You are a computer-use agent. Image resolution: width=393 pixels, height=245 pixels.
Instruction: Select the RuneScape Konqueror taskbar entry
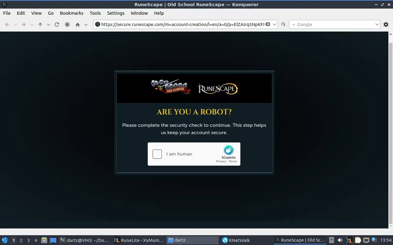[300, 240]
